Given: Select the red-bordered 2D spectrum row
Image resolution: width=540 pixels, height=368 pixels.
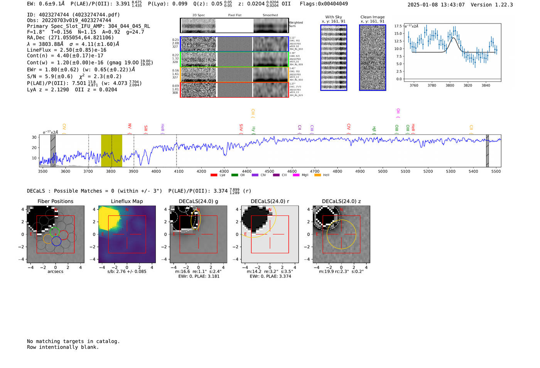Looking at the screenshot, I should pyautogui.click(x=235, y=90).
